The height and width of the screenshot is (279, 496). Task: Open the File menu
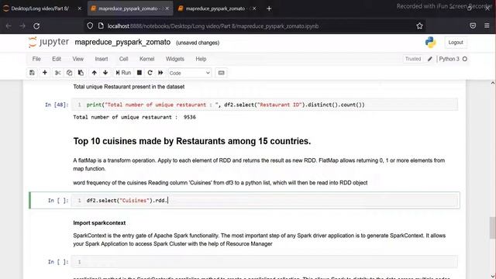[x=36, y=59]
